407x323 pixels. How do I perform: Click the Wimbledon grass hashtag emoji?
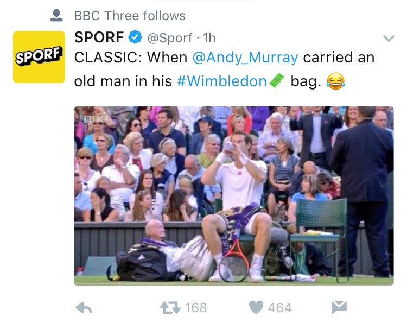(x=277, y=80)
